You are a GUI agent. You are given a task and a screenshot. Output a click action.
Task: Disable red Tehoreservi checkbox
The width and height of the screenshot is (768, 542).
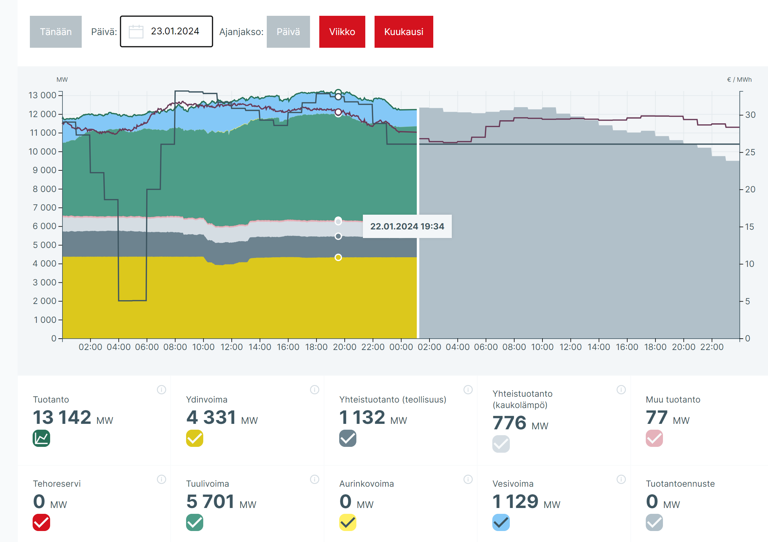click(x=42, y=522)
